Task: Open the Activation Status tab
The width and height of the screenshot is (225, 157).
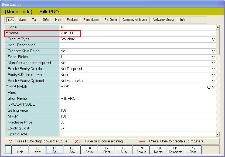Action: (x=163, y=20)
